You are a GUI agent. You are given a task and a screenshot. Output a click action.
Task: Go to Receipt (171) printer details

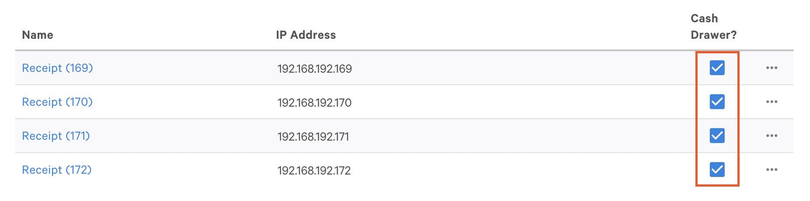point(56,136)
